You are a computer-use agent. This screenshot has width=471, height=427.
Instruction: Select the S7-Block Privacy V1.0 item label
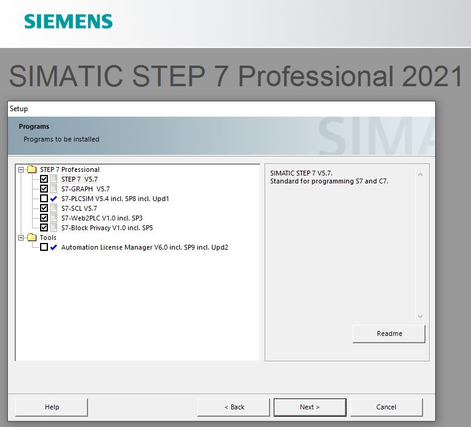point(107,228)
